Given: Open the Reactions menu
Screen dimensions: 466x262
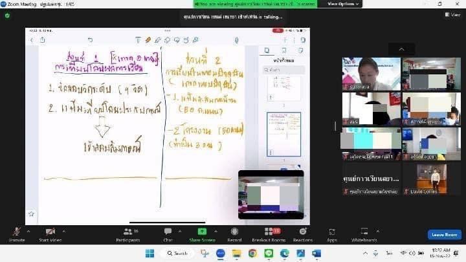Looking at the screenshot, I should 302,232.
